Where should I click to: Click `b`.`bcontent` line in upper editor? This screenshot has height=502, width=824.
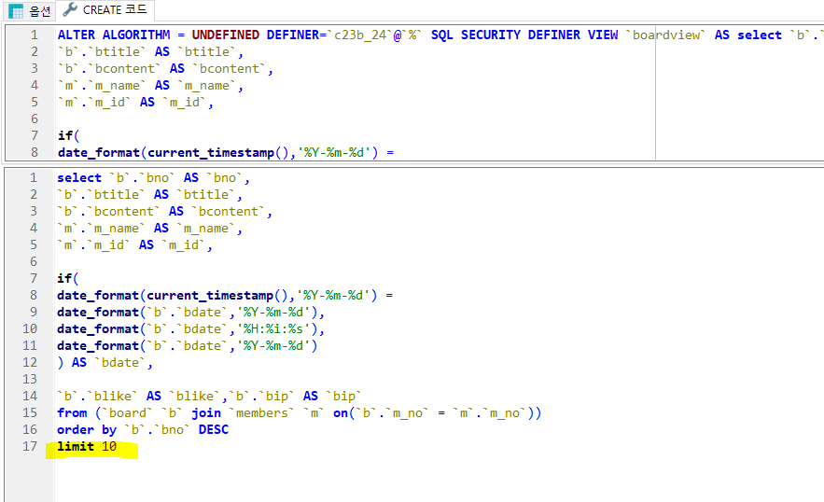click(165, 68)
